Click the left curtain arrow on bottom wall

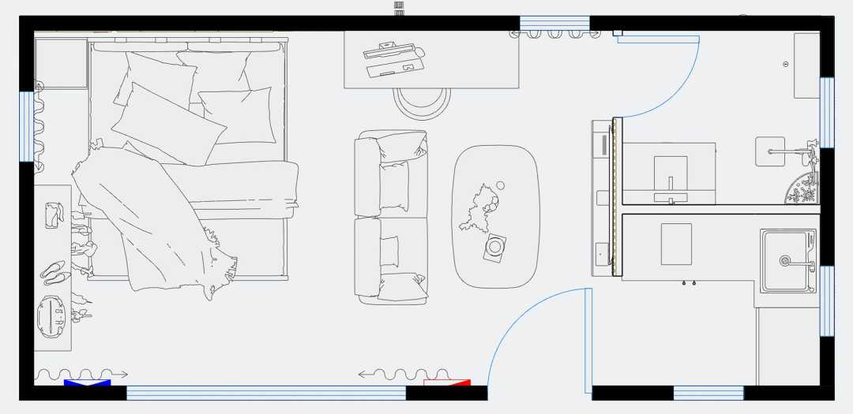(81, 375)
